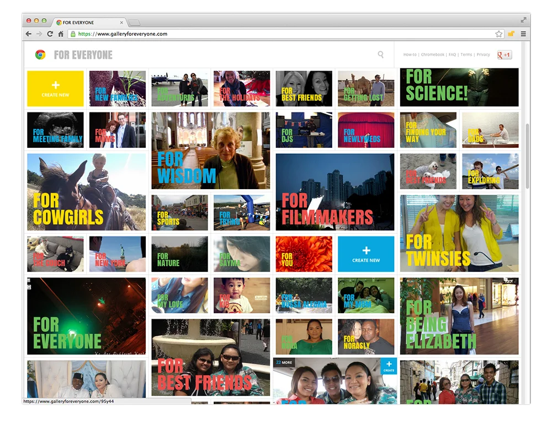Screen dimensions: 552x435
Task: Open the browser home page icon
Action: [x=61, y=34]
